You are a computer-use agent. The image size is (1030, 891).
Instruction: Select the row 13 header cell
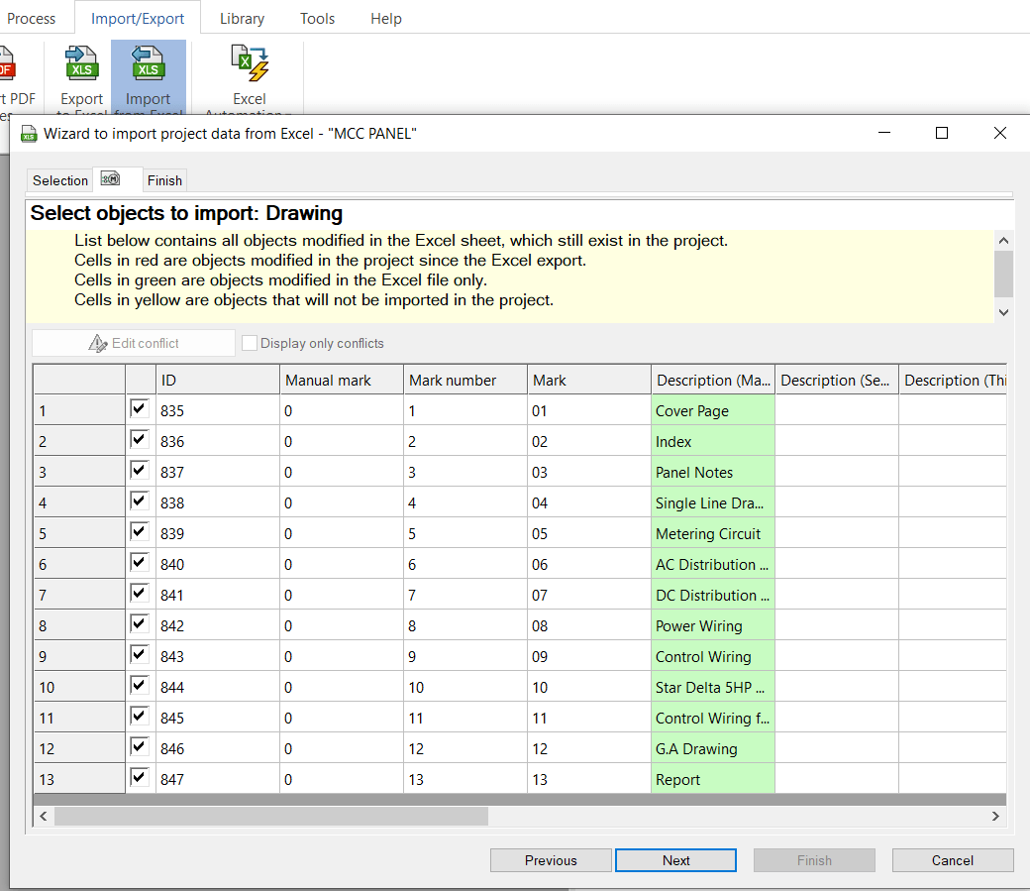79,779
